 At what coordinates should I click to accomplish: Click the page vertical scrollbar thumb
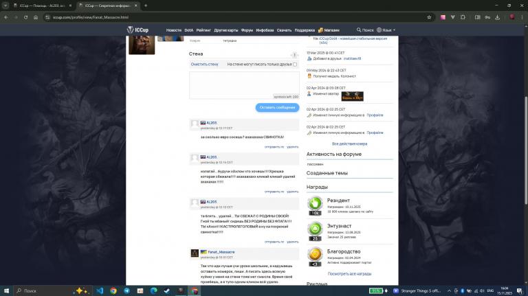point(526,150)
